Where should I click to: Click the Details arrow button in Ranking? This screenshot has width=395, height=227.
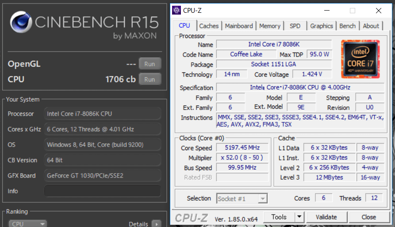[x=157, y=223]
